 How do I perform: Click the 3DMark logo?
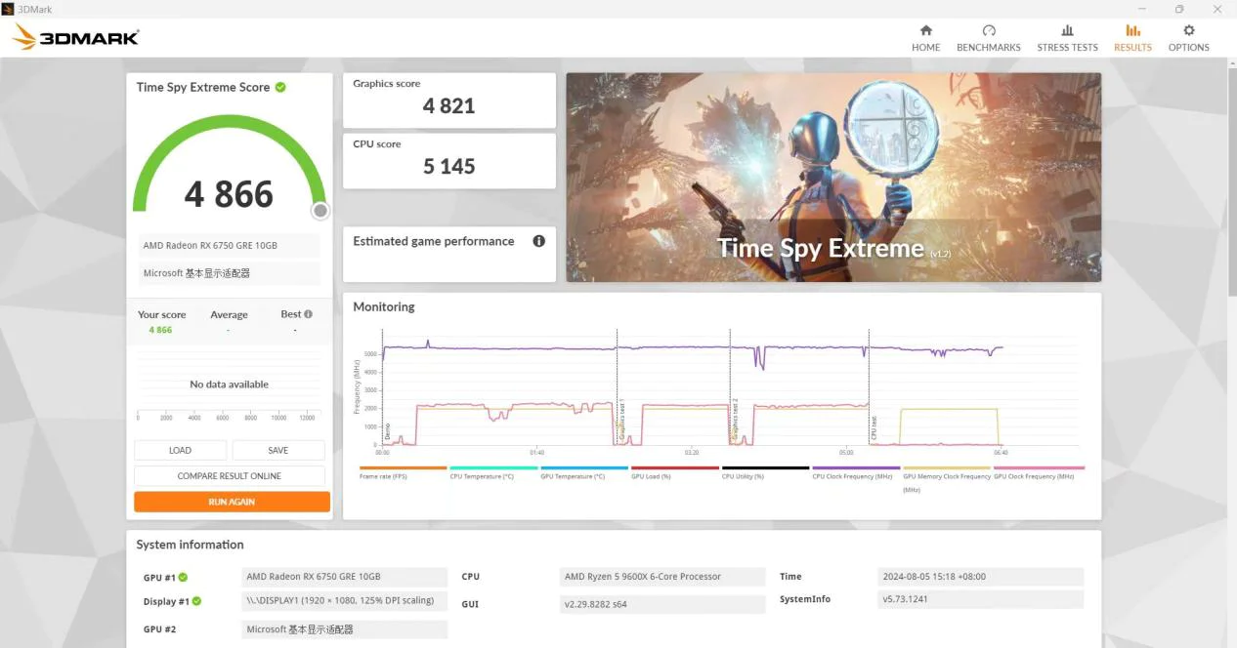[76, 38]
